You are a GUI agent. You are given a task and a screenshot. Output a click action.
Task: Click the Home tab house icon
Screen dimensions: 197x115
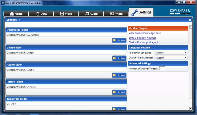click(x=12, y=13)
